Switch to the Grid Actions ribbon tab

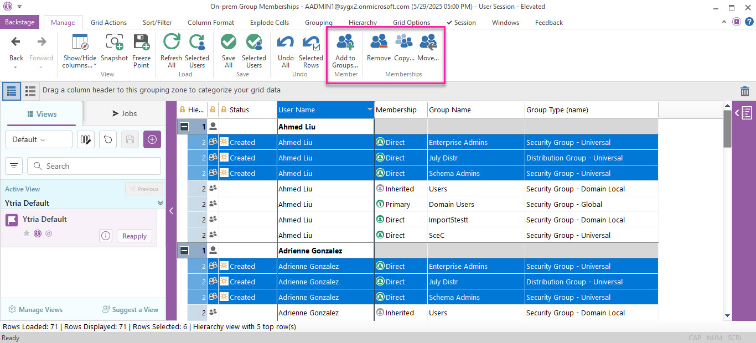[x=108, y=23]
